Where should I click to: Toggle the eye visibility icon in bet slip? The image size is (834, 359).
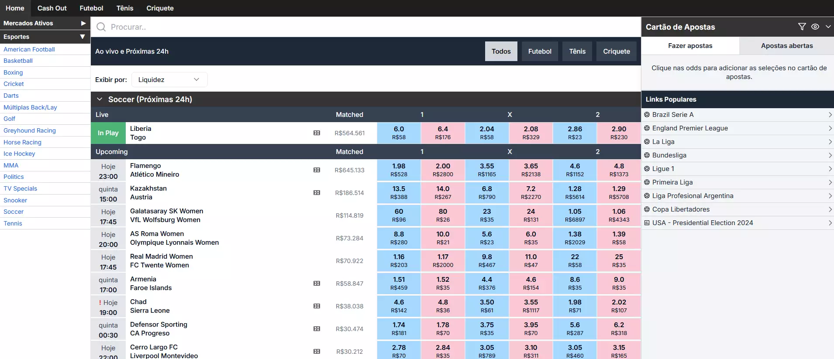815,27
